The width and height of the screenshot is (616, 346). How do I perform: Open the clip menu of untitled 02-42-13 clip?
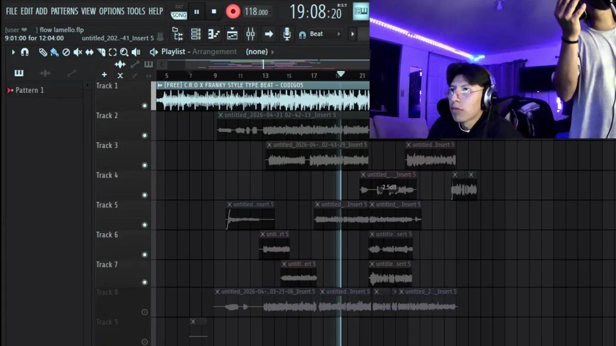[x=220, y=115]
